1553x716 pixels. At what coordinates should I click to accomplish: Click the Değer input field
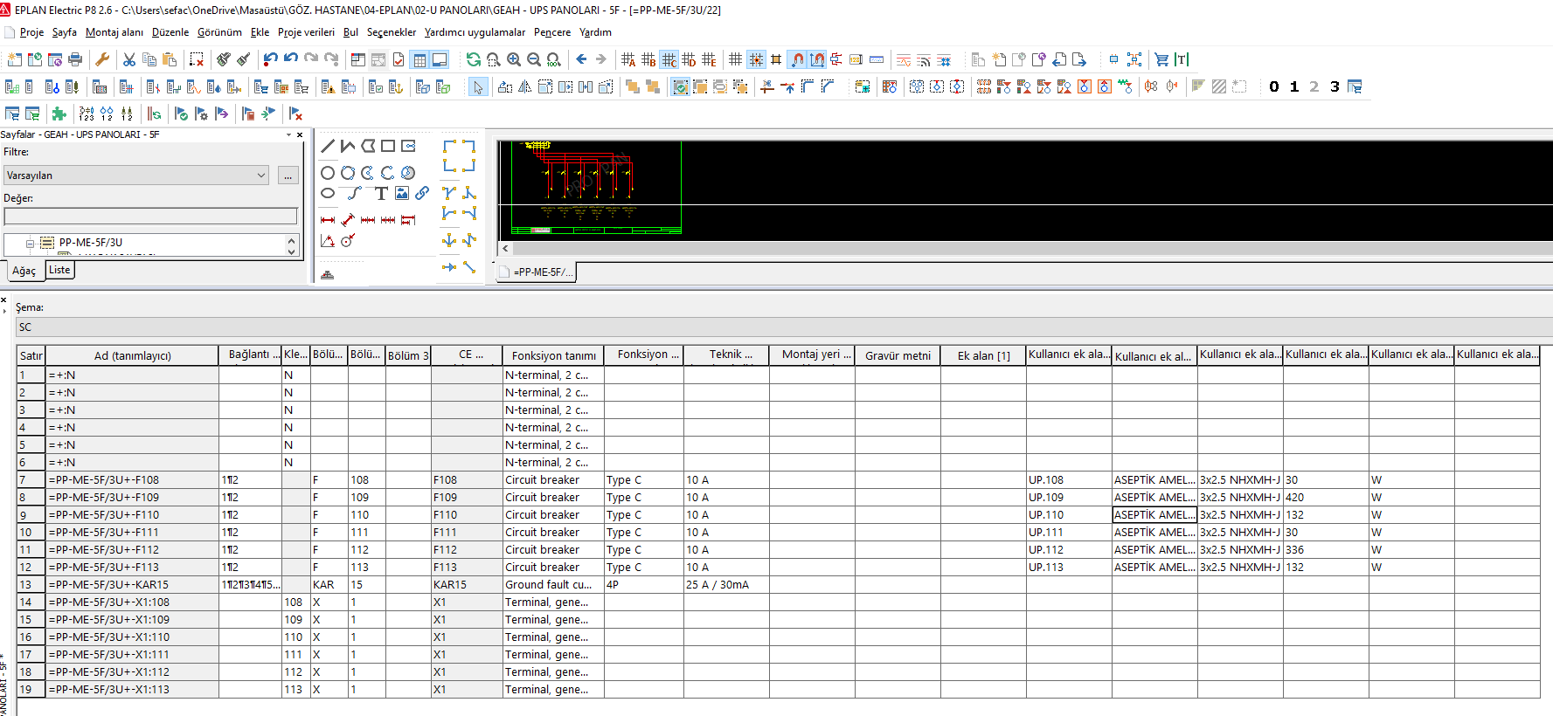click(150, 217)
